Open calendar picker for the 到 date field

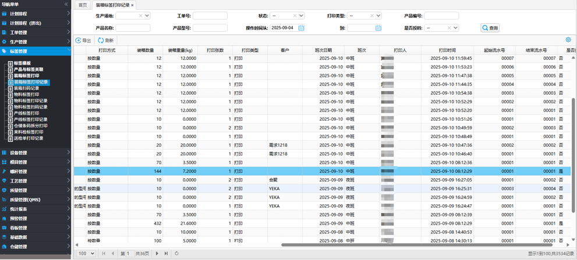(x=378, y=27)
